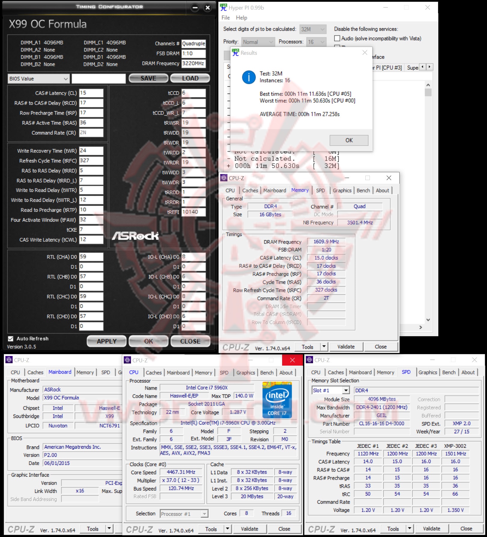The width and height of the screenshot is (487, 537).
Task: Click the '1609.9 MHz' DRAM frequency value
Action: (326, 242)
